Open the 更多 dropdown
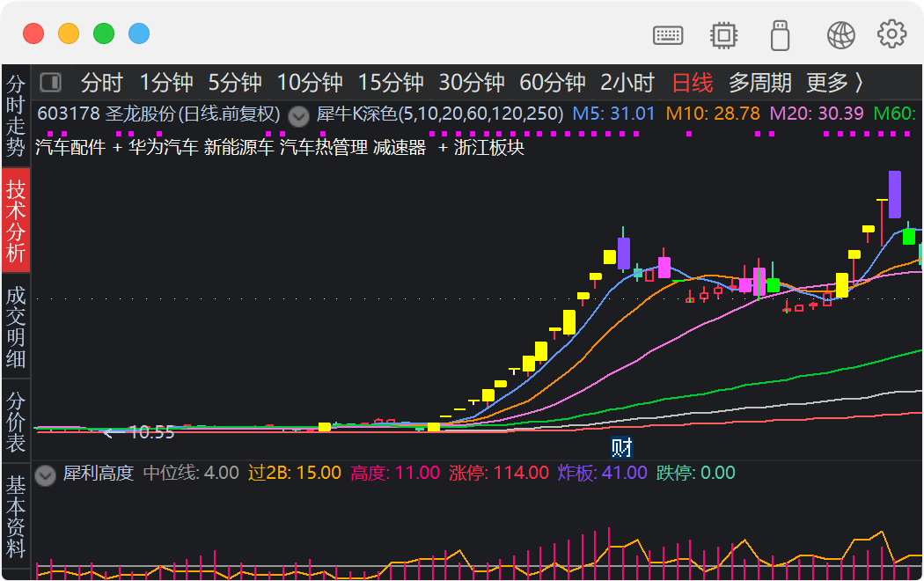This screenshot has height=581, width=924. (825, 81)
